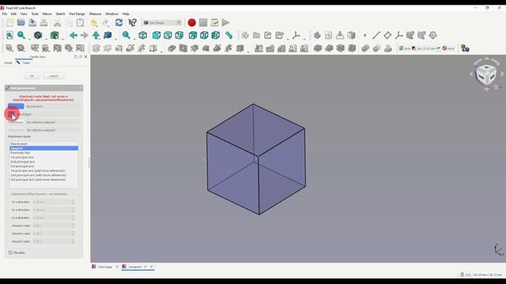Viewport: 506px width, 284px height.
Task: Click the cube's top face in viewport
Action: coord(255,129)
